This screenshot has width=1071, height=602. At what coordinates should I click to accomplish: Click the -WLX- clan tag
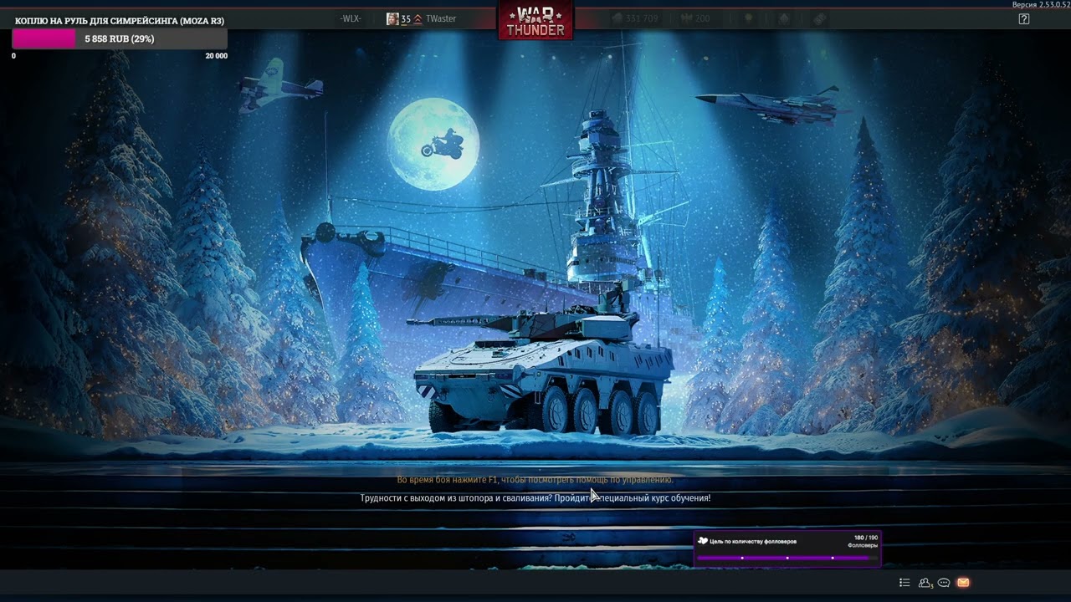pyautogui.click(x=351, y=18)
